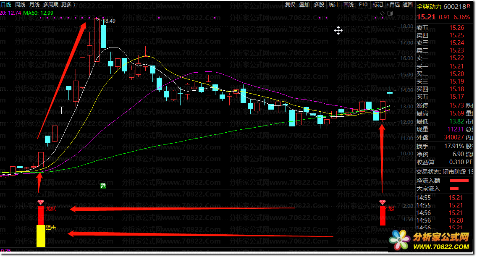The width and height of the screenshot is (477, 257).
Task: Click the 叠加 overlay button
Action: 304,5
